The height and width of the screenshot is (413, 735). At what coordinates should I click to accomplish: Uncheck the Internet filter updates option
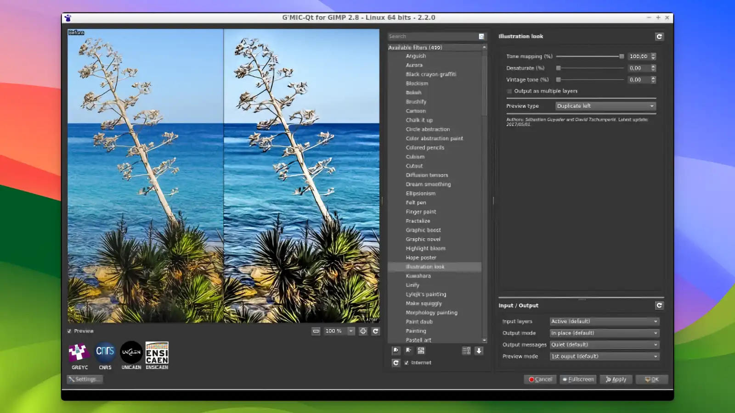(x=406, y=363)
